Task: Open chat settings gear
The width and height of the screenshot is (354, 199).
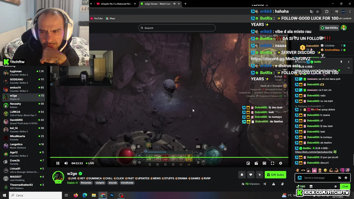Action: click(x=335, y=187)
